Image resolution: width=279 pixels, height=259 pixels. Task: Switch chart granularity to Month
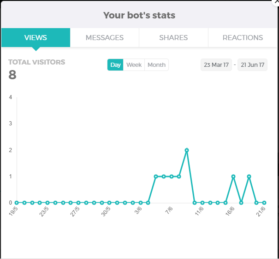[x=156, y=65]
